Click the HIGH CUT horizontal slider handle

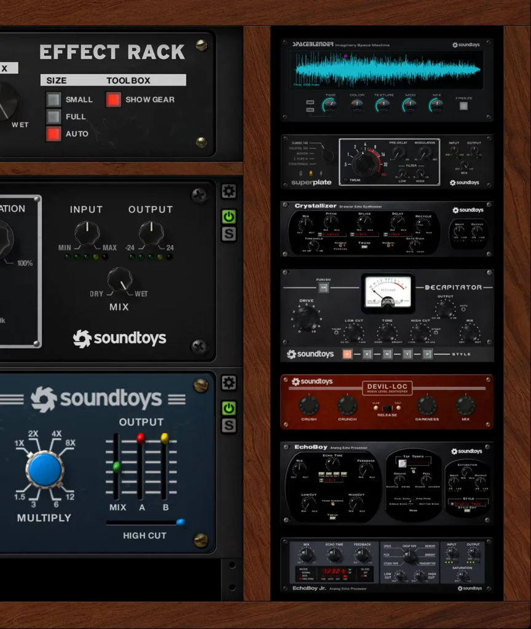180,522
